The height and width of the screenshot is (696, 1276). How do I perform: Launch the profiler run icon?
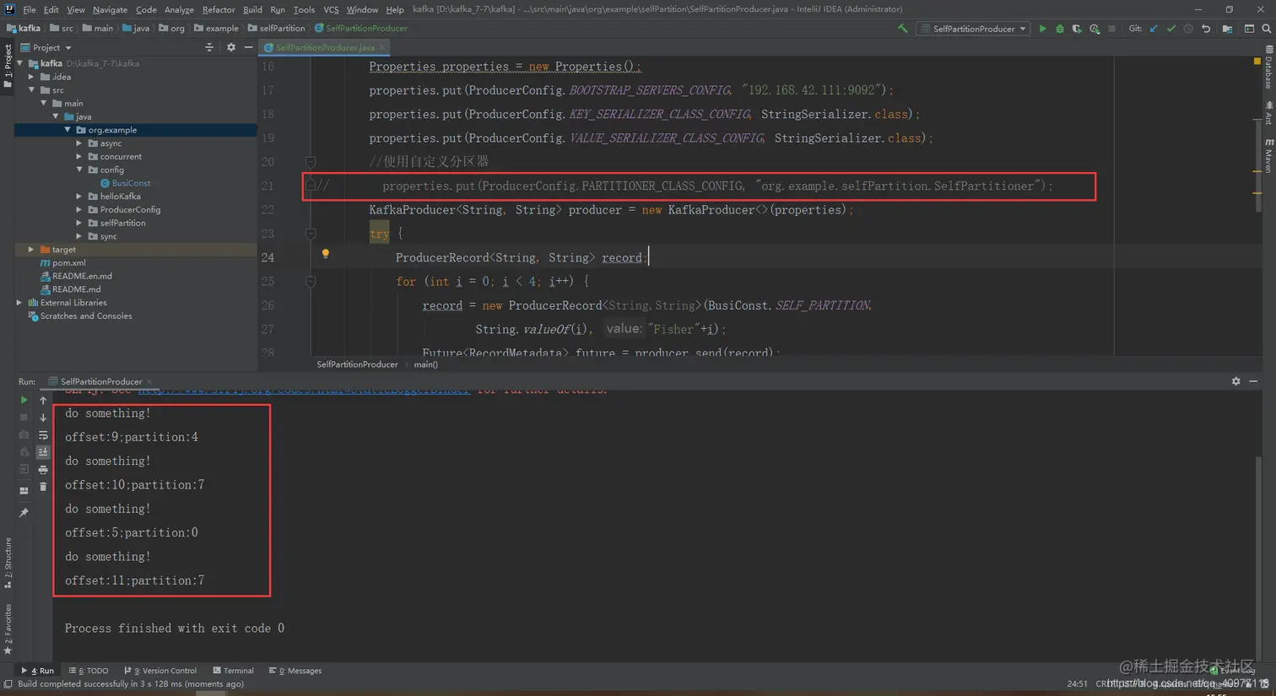pos(1095,29)
